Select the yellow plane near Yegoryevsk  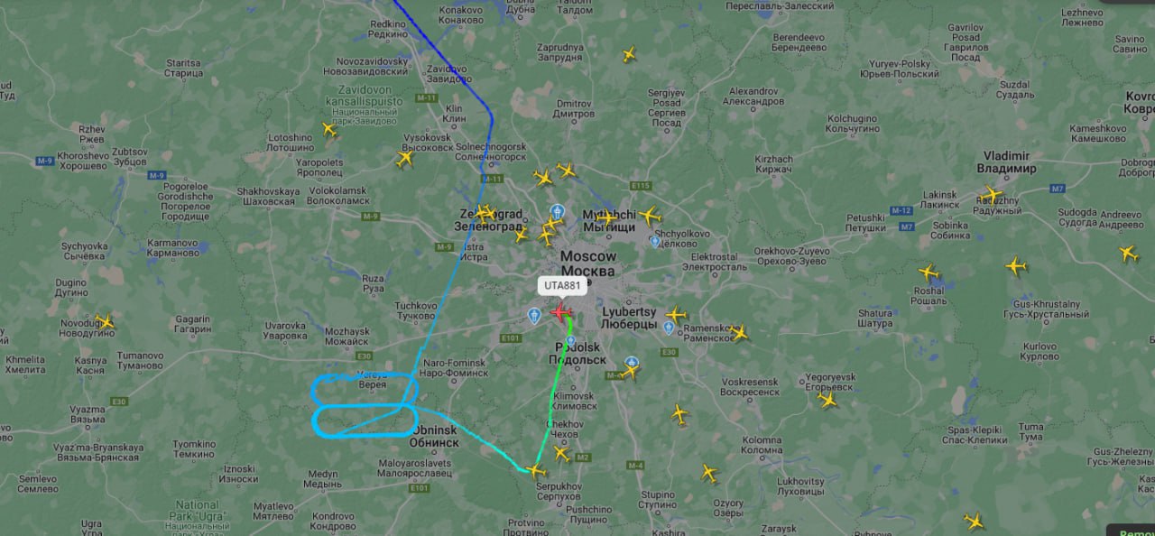(x=827, y=400)
